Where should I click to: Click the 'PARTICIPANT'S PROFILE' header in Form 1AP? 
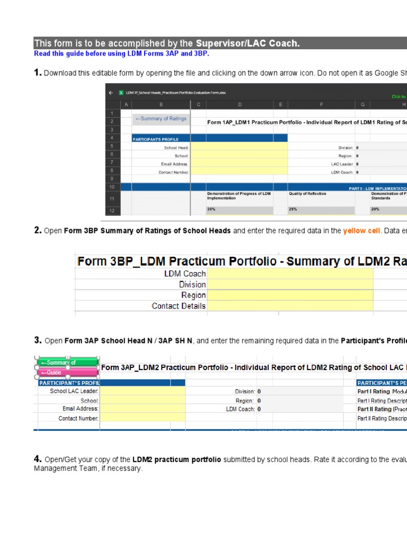[x=155, y=139]
